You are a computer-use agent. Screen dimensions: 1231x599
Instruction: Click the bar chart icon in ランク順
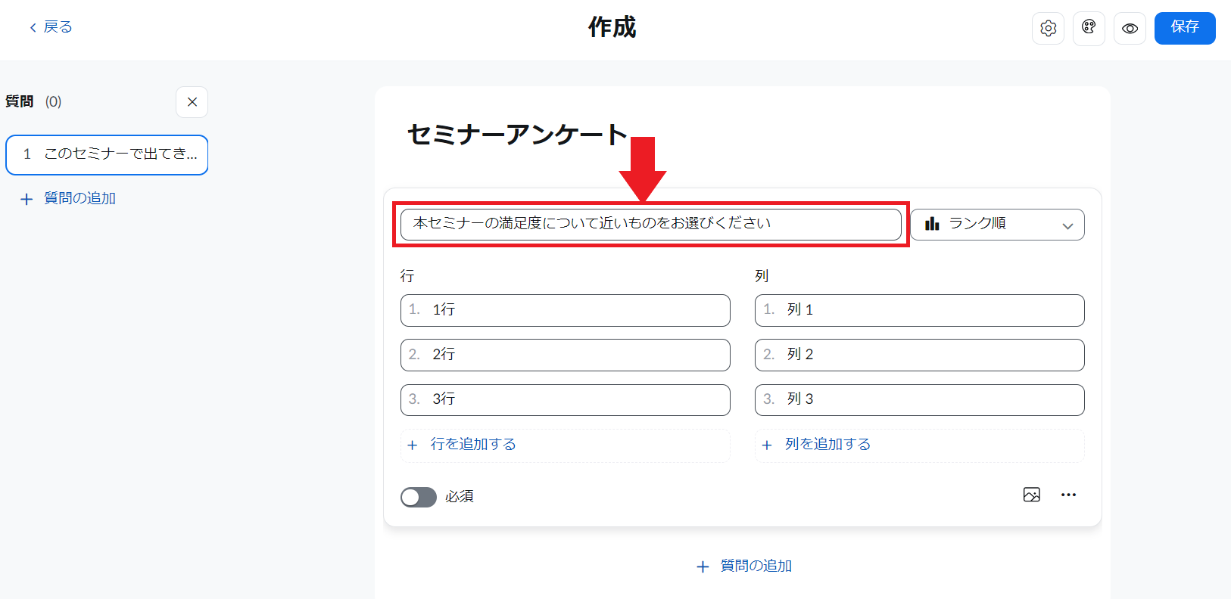tap(932, 223)
